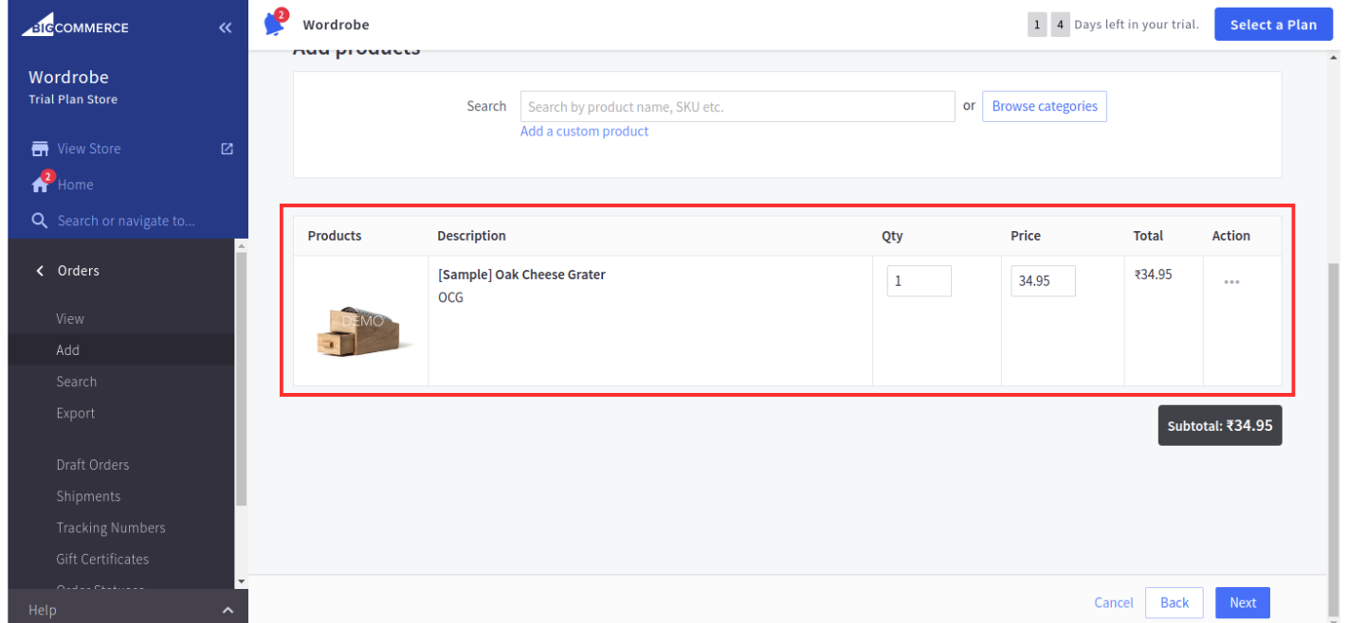Open Shipments in sidebar
This screenshot has width=1348, height=623.
click(88, 496)
